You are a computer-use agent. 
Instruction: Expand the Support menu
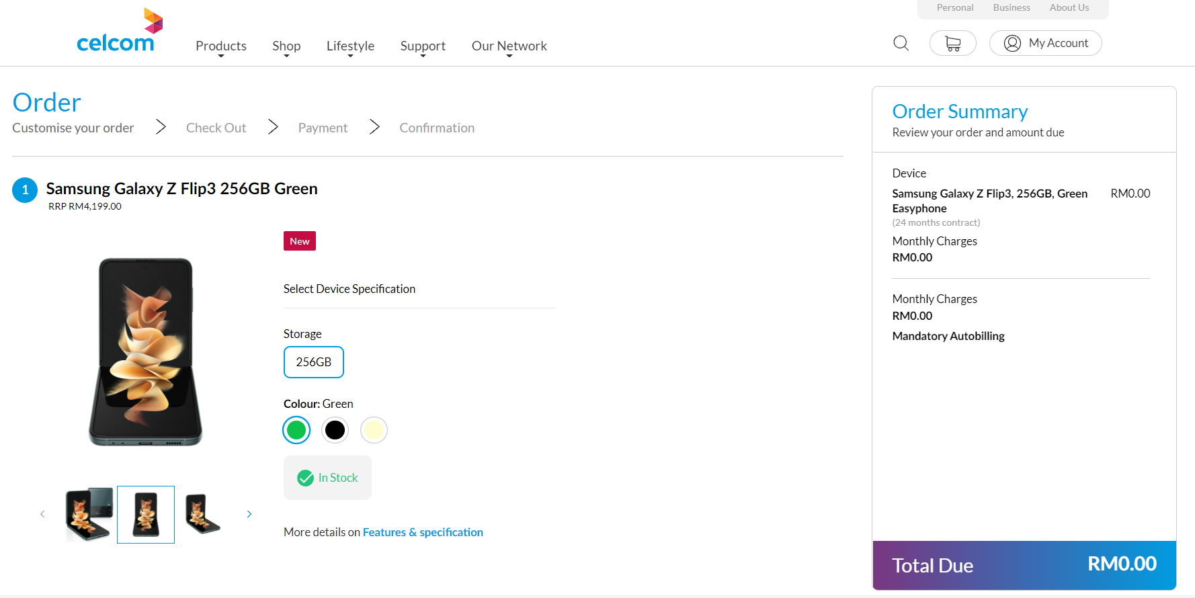[423, 46]
